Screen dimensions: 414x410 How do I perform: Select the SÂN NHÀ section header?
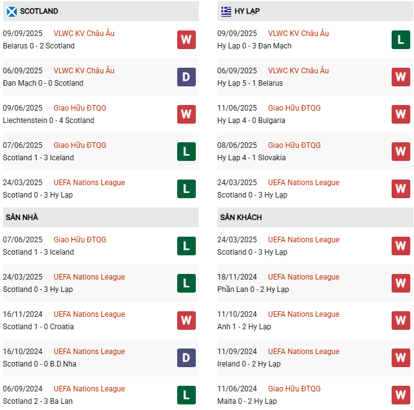[22, 217]
